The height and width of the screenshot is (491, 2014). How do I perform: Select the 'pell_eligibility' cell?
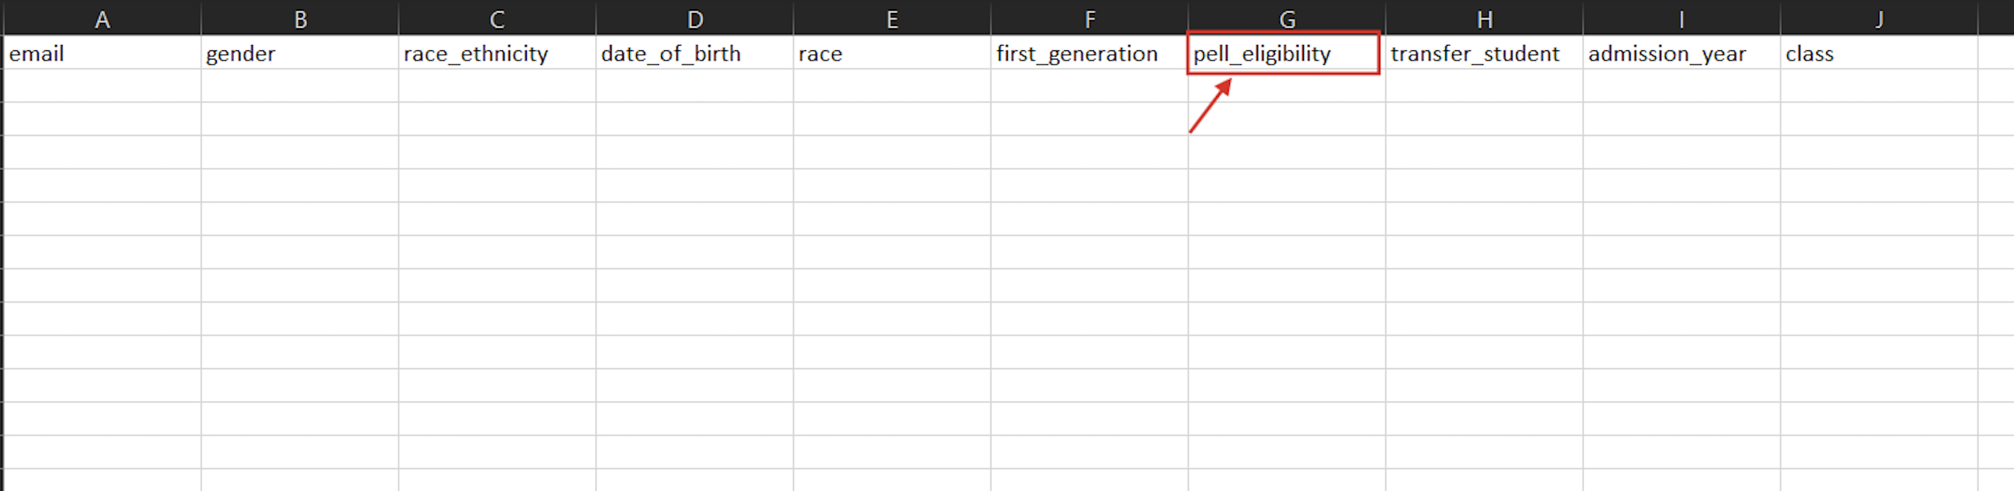(1287, 53)
